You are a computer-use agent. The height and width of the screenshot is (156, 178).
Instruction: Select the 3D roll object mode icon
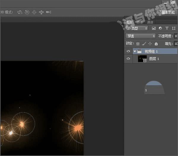pos(27,12)
